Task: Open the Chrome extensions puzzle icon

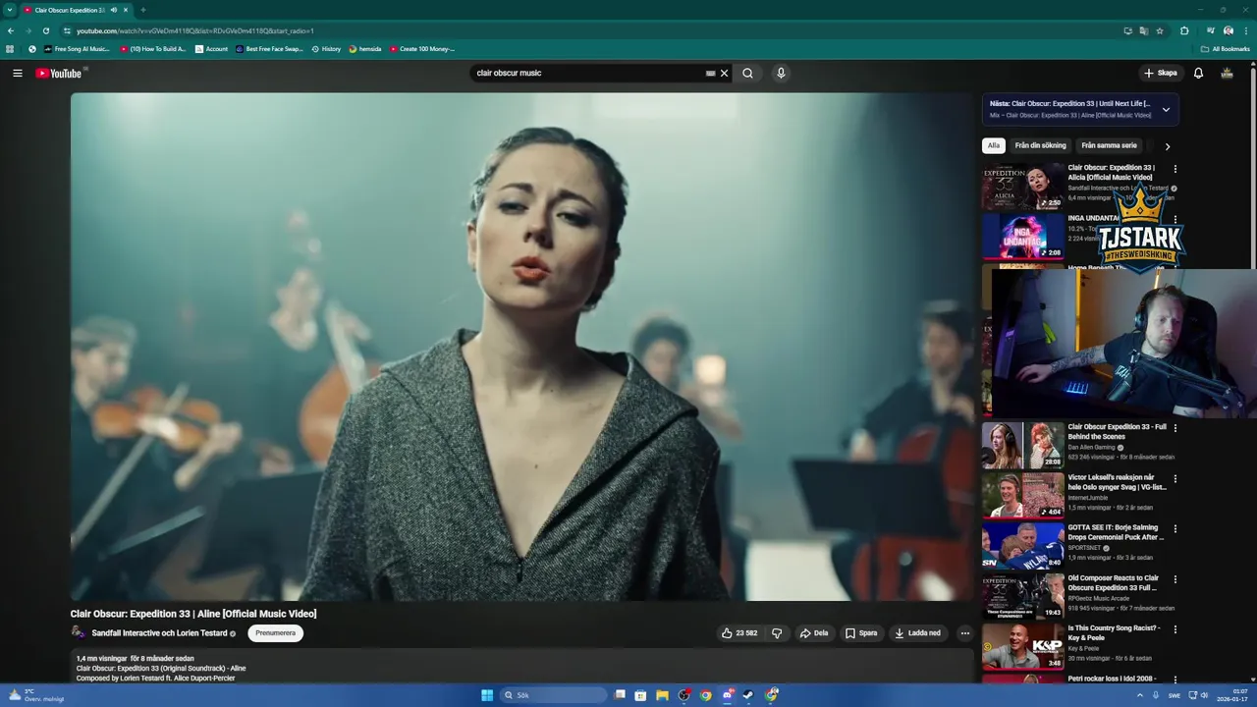Action: click(x=1184, y=30)
